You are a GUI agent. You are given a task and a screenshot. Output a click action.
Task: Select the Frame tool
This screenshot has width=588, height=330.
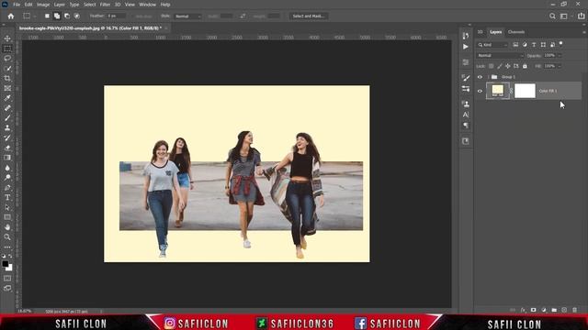coord(7,88)
